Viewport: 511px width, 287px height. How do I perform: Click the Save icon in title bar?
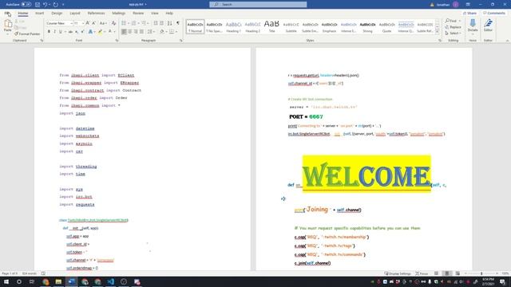[38, 5]
